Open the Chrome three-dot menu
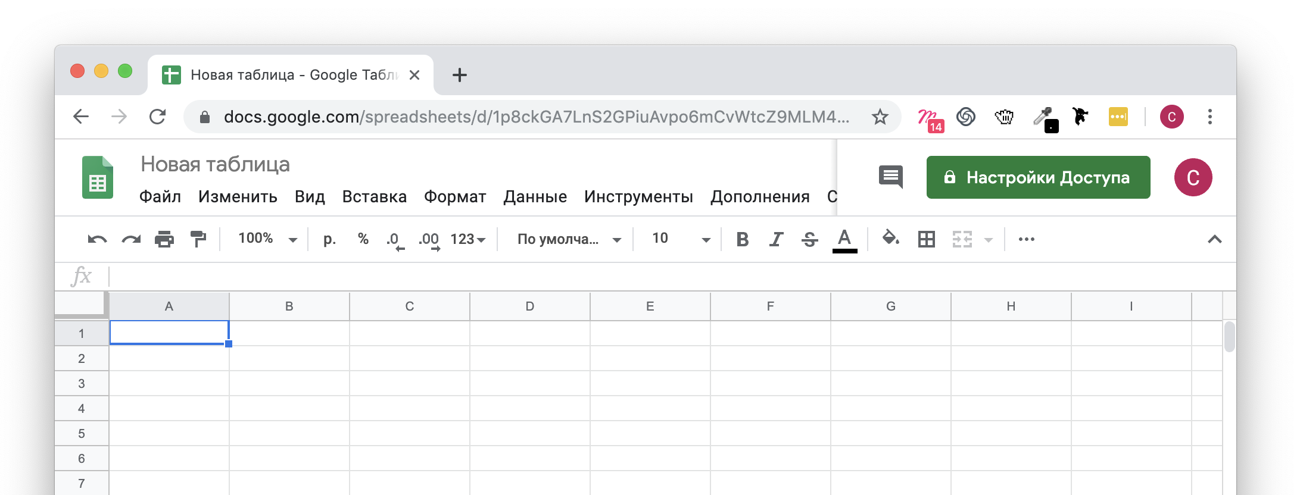Image resolution: width=1303 pixels, height=495 pixels. coord(1210,117)
